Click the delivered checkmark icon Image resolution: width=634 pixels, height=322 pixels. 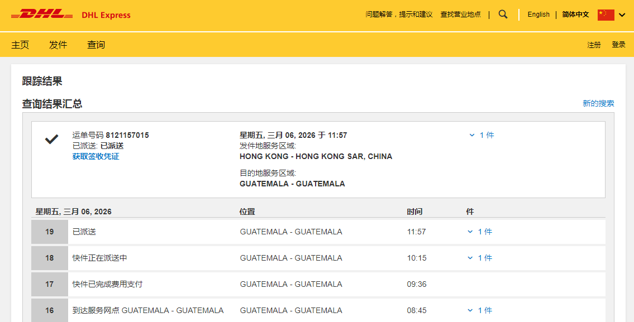[52, 140]
